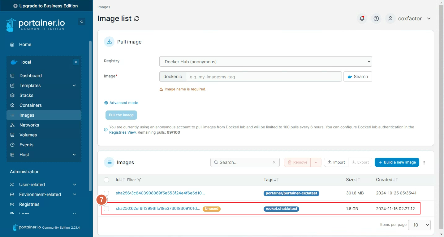Open the three-dot table settings menu

click(424, 163)
